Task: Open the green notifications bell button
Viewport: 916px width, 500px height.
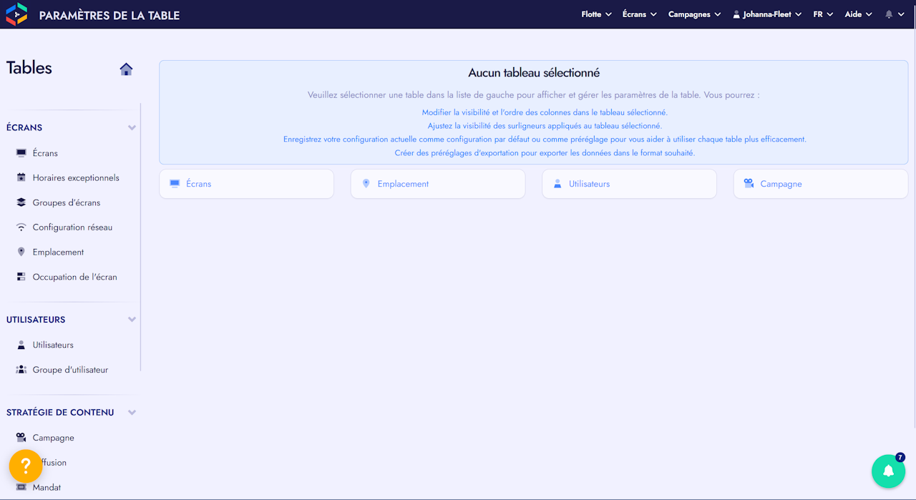Action: tap(888, 471)
